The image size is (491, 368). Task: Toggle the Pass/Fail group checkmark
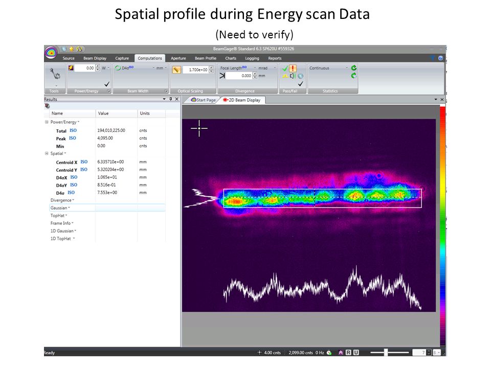pyautogui.click(x=300, y=84)
